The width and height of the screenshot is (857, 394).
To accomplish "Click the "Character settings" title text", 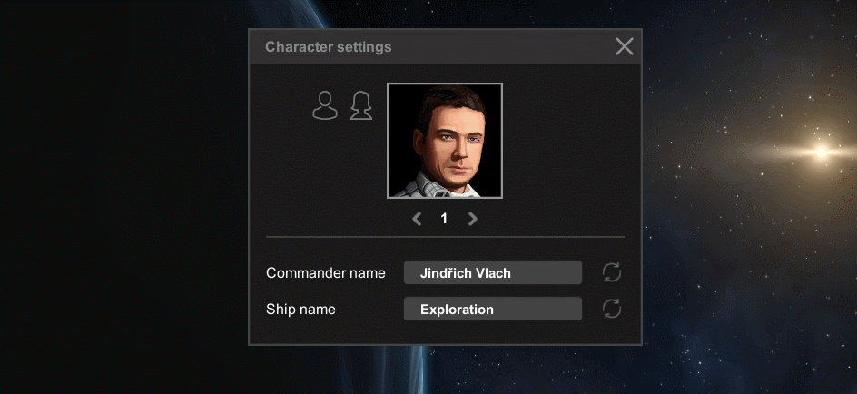I will (x=329, y=47).
